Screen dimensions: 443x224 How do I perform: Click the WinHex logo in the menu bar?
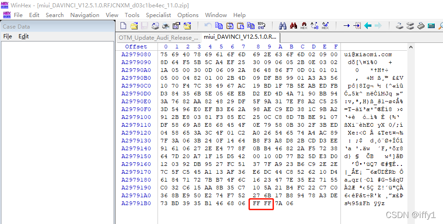coord(7,15)
